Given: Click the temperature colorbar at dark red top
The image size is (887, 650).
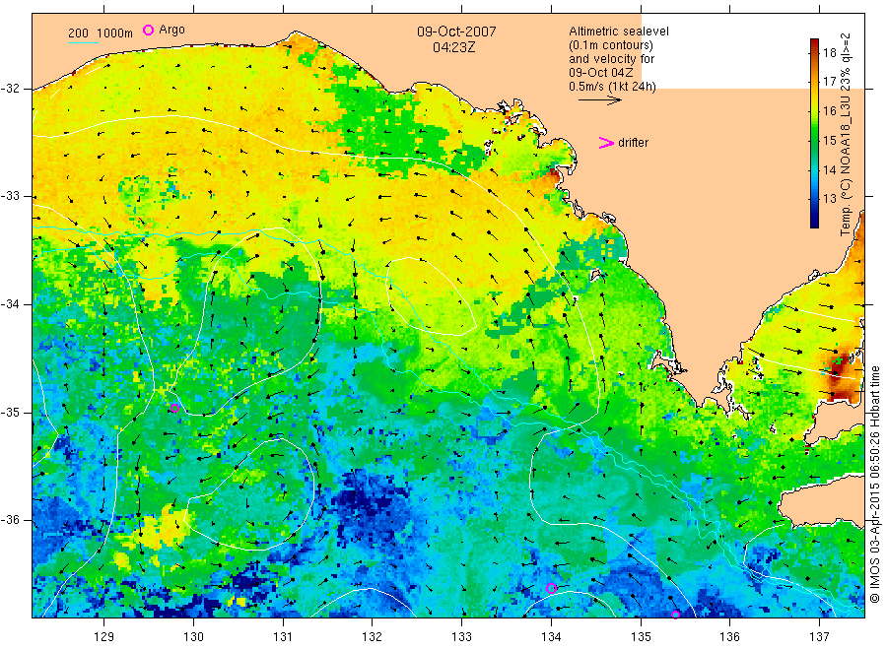Looking at the screenshot, I should pos(815,44).
